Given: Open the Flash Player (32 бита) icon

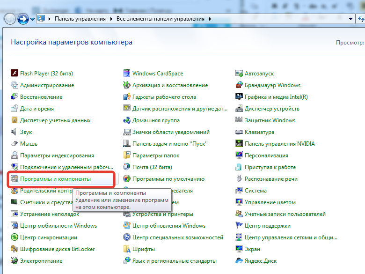Looking at the screenshot, I should click(x=15, y=73).
